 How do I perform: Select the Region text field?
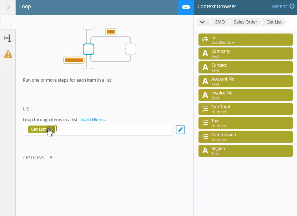(246, 151)
